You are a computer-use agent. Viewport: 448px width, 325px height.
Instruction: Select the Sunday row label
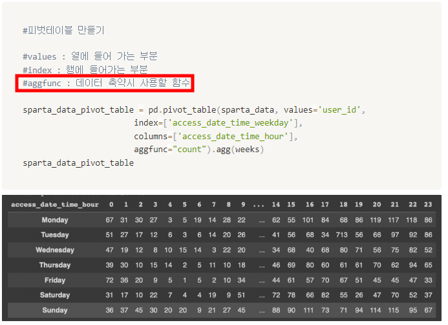[x=55, y=310]
